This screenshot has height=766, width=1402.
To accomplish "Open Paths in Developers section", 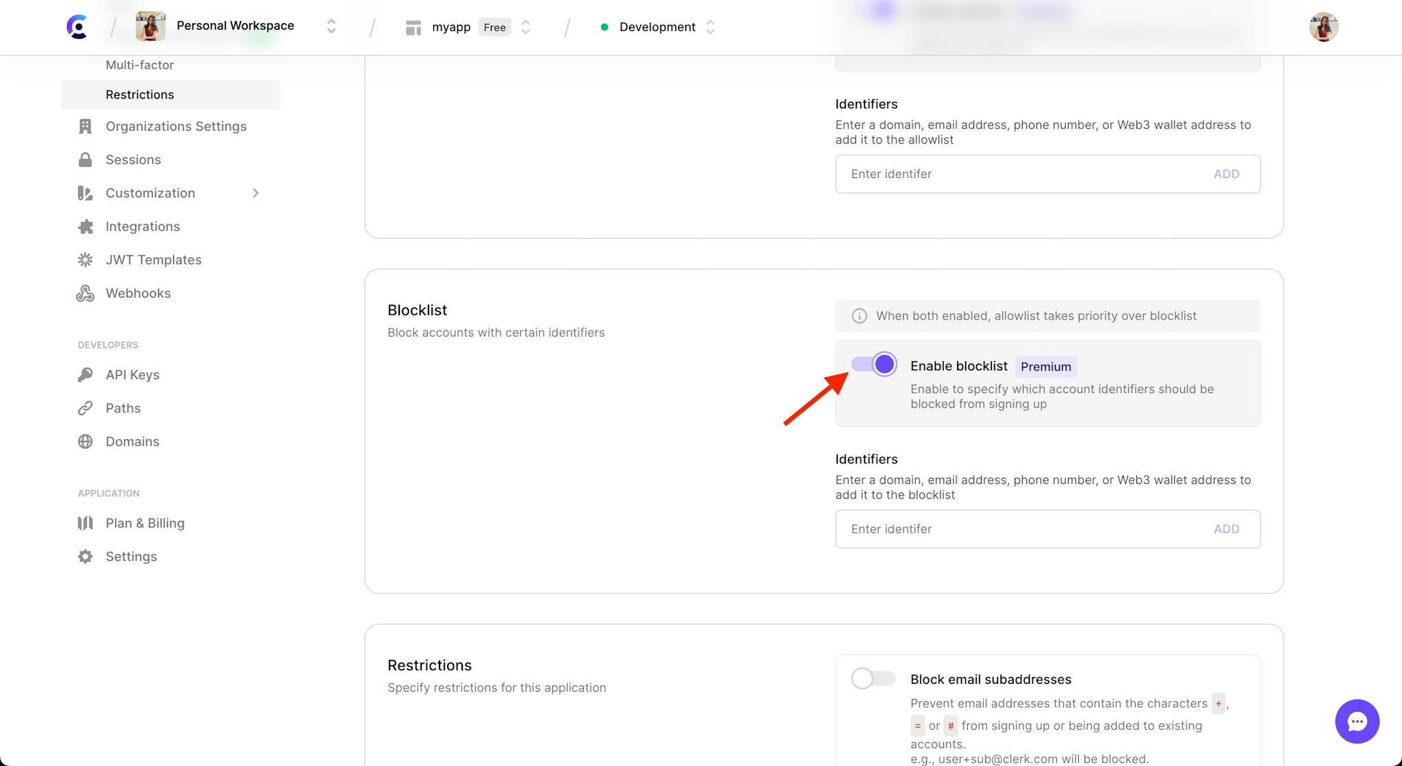I will (123, 407).
